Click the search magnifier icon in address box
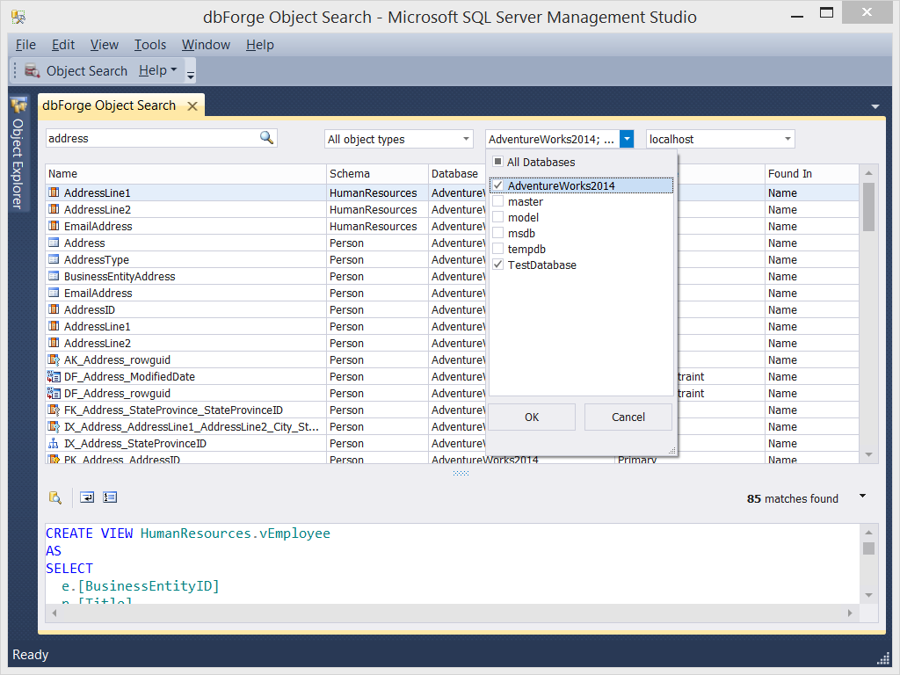900x675 pixels. [266, 138]
